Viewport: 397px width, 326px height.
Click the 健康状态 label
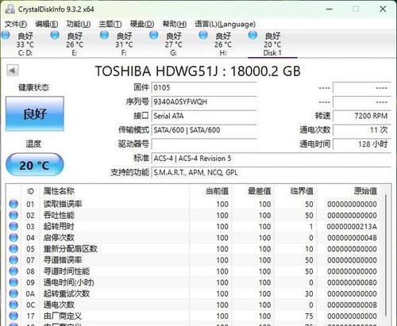33,87
